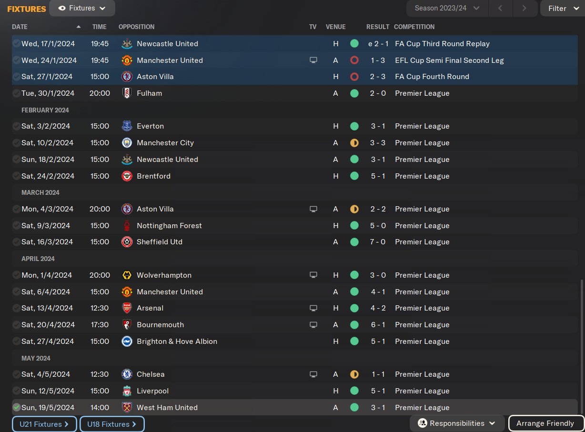Open the Season 2023/24 dropdown

pyautogui.click(x=447, y=8)
